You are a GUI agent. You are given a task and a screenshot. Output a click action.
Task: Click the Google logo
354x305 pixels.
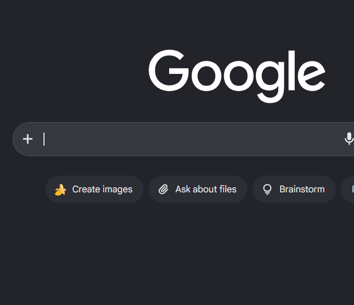point(237,76)
